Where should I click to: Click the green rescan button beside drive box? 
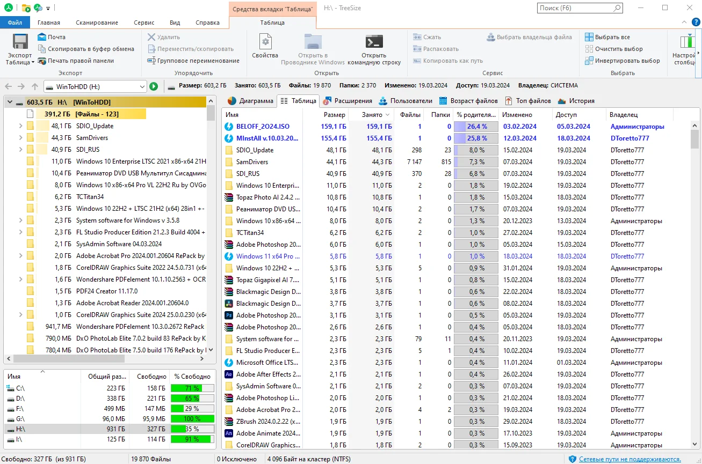154,86
